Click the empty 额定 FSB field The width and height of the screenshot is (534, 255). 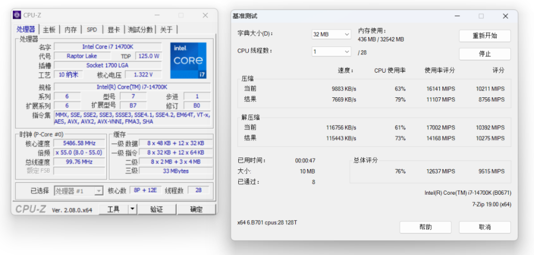point(79,171)
